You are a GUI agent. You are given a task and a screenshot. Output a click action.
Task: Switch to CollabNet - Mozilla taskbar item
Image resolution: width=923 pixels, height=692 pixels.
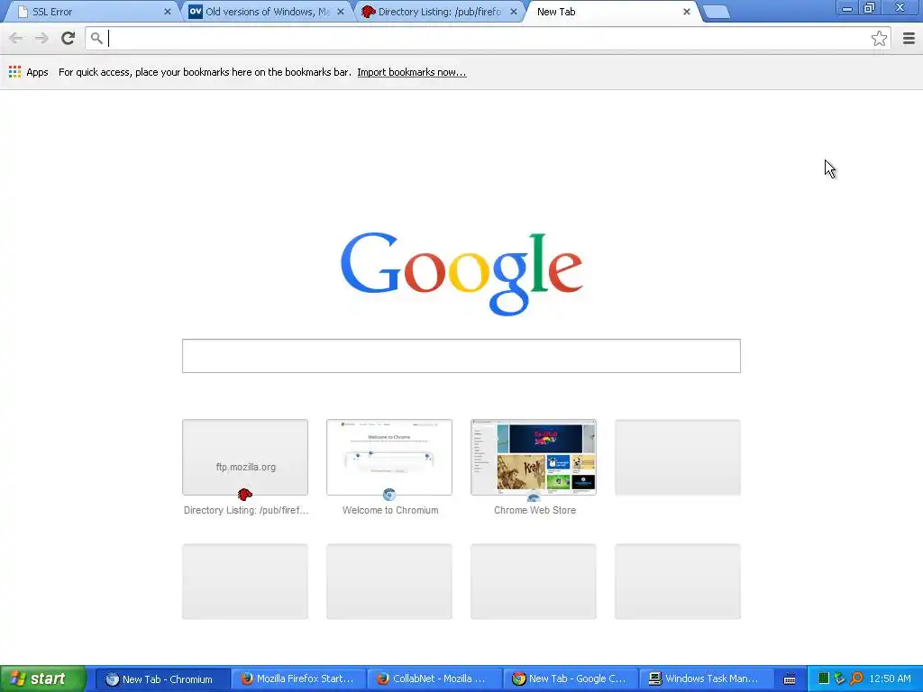pos(434,679)
